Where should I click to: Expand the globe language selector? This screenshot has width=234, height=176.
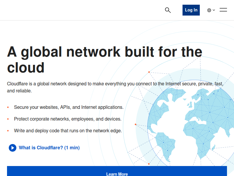click(x=211, y=10)
